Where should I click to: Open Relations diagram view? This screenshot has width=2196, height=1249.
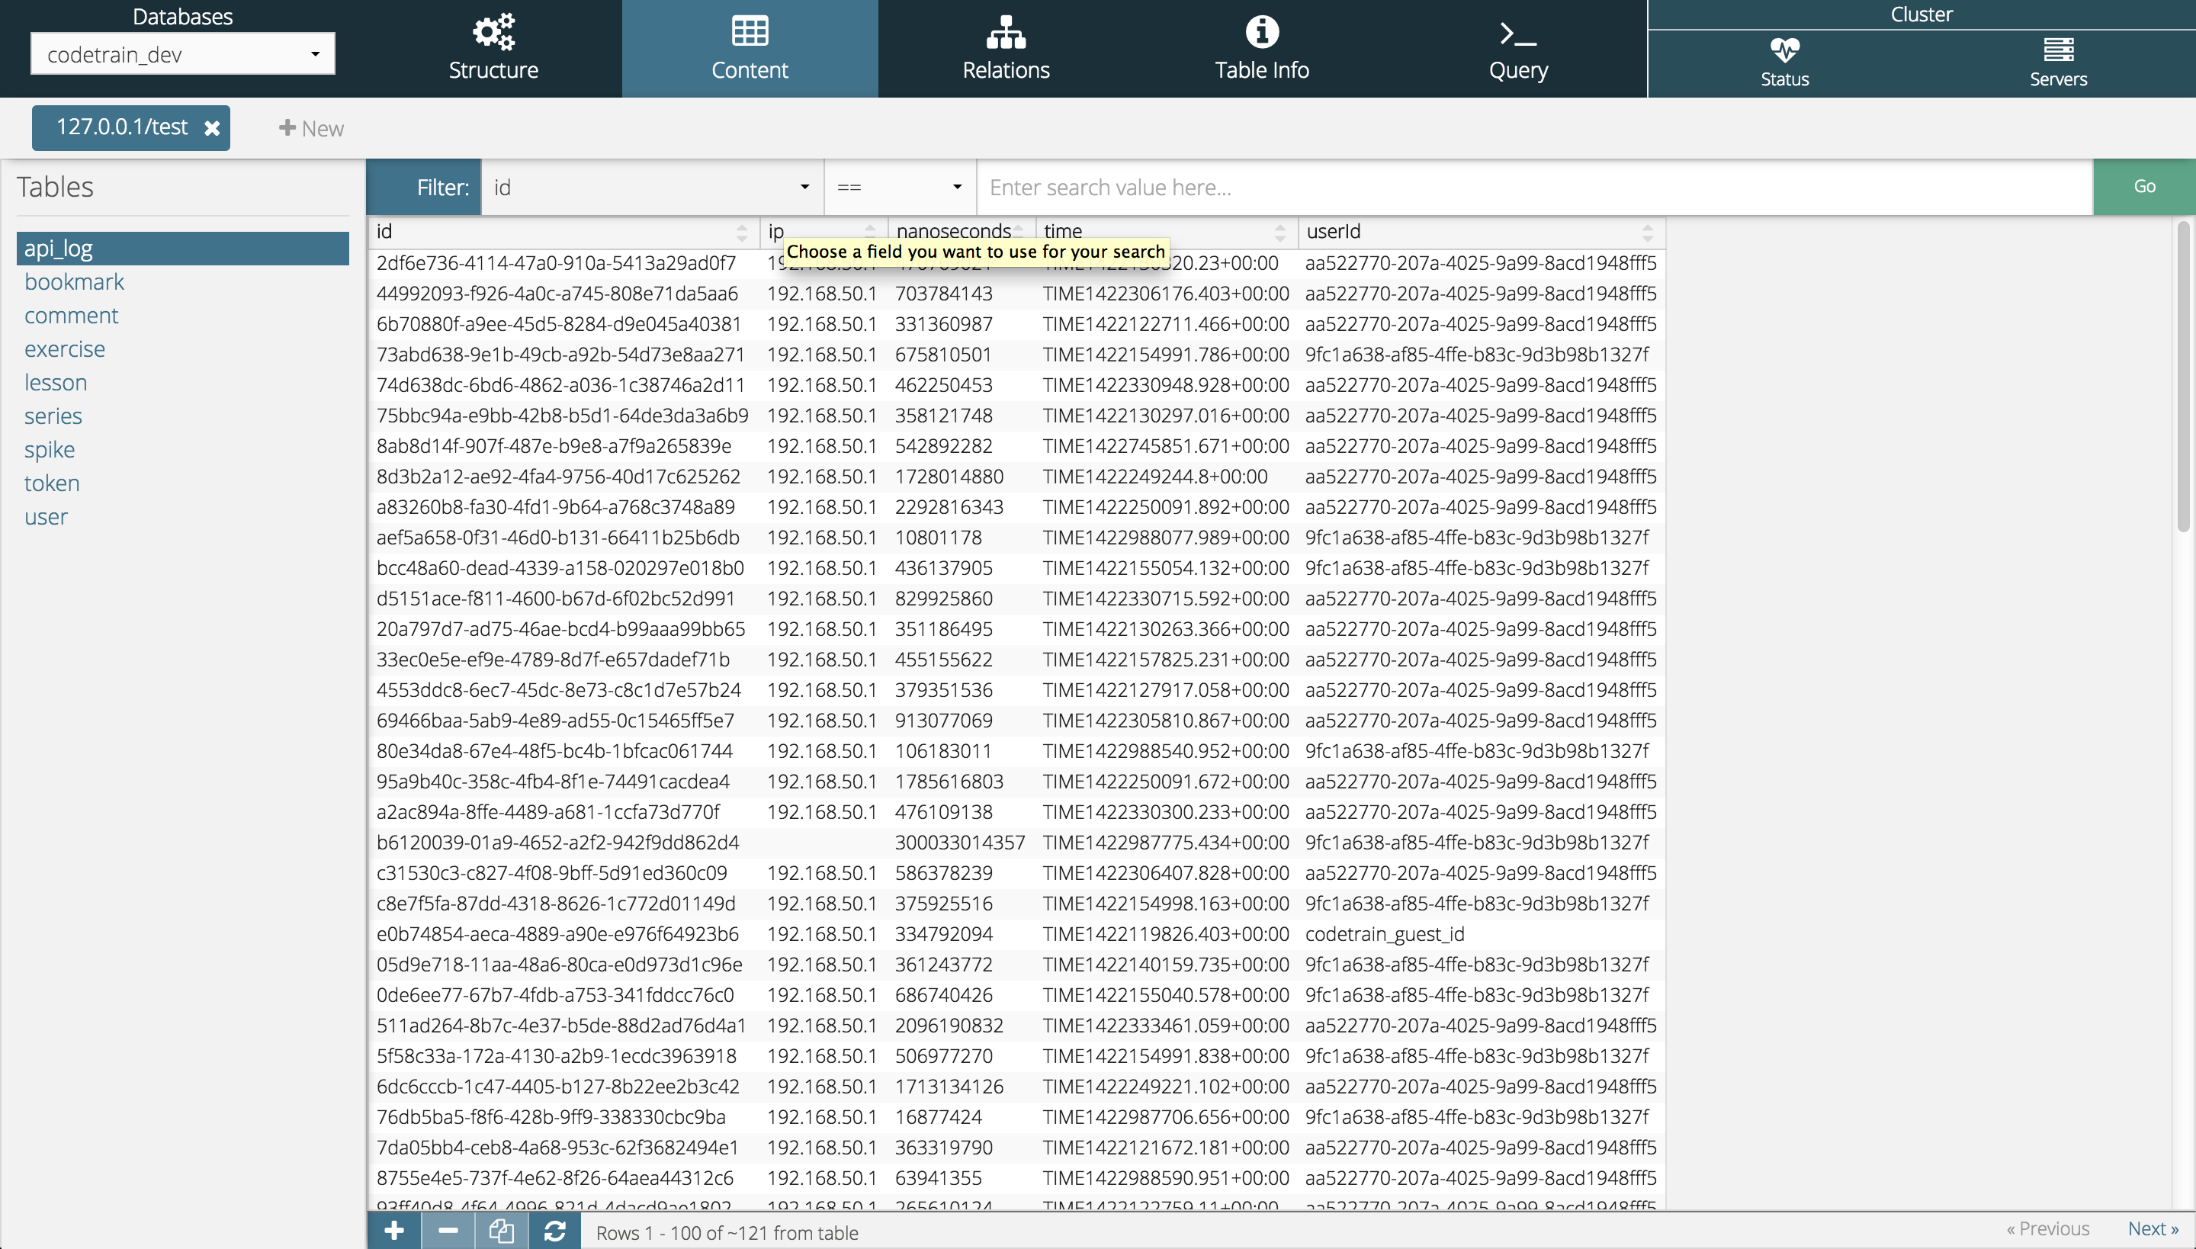pyautogui.click(x=1005, y=48)
